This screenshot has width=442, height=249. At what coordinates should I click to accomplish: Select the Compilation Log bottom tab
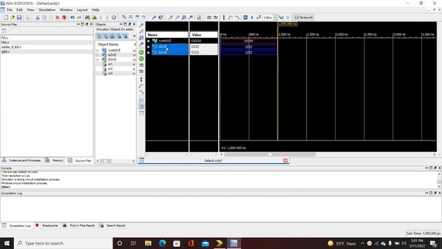[x=17, y=225]
